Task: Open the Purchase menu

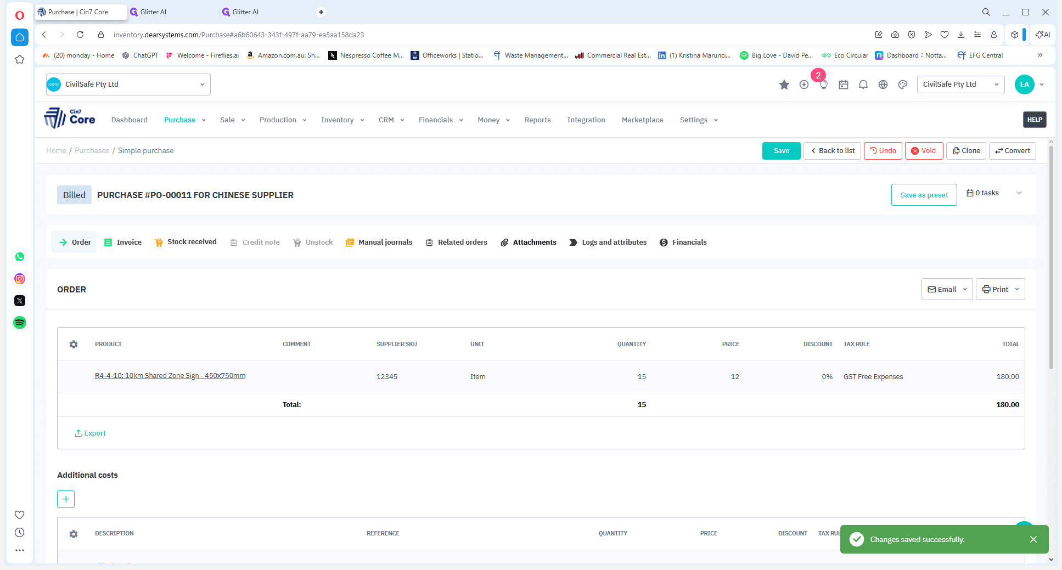Action: click(x=185, y=120)
